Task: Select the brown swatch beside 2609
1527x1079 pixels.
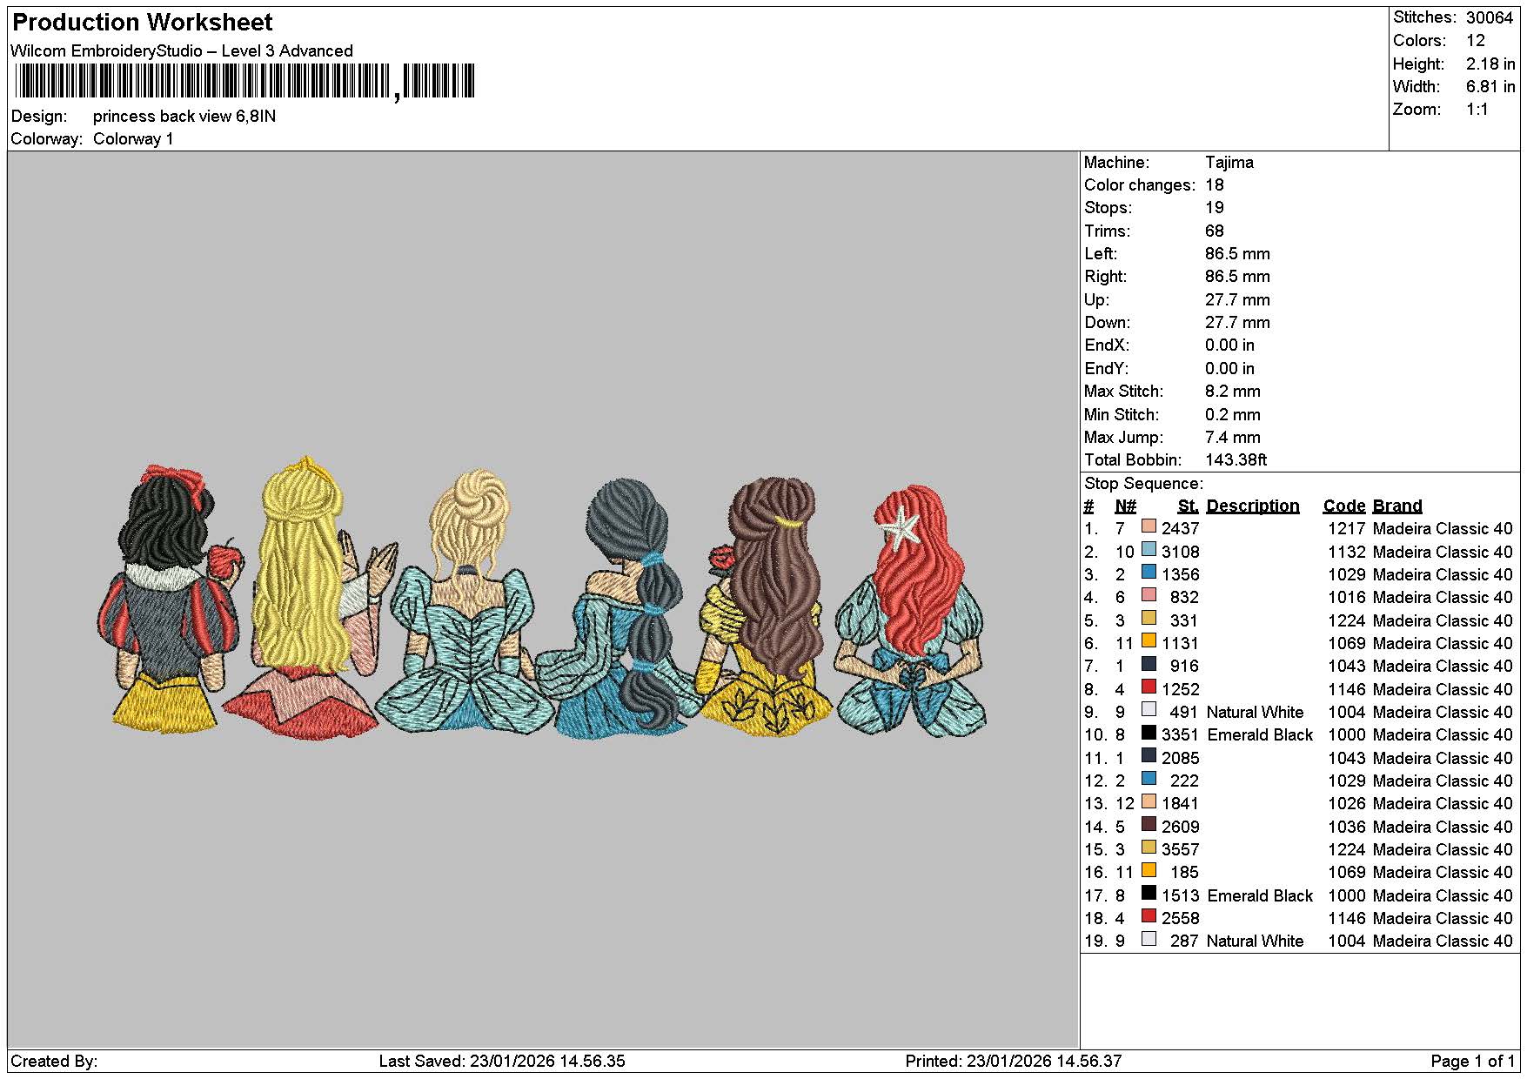Action: [1149, 824]
